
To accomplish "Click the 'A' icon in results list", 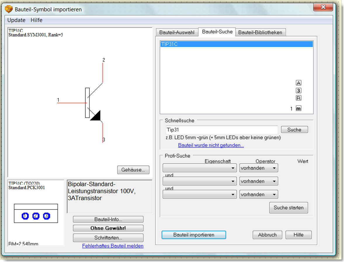I will [x=298, y=83].
